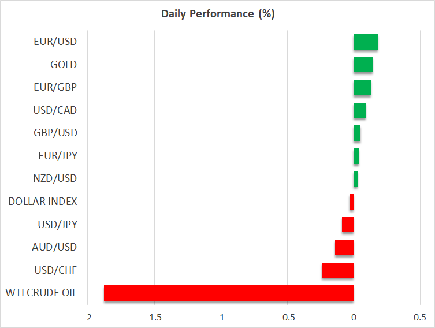Click the EUR/GBP green bar
The width and height of the screenshot is (435, 328).
(362, 88)
